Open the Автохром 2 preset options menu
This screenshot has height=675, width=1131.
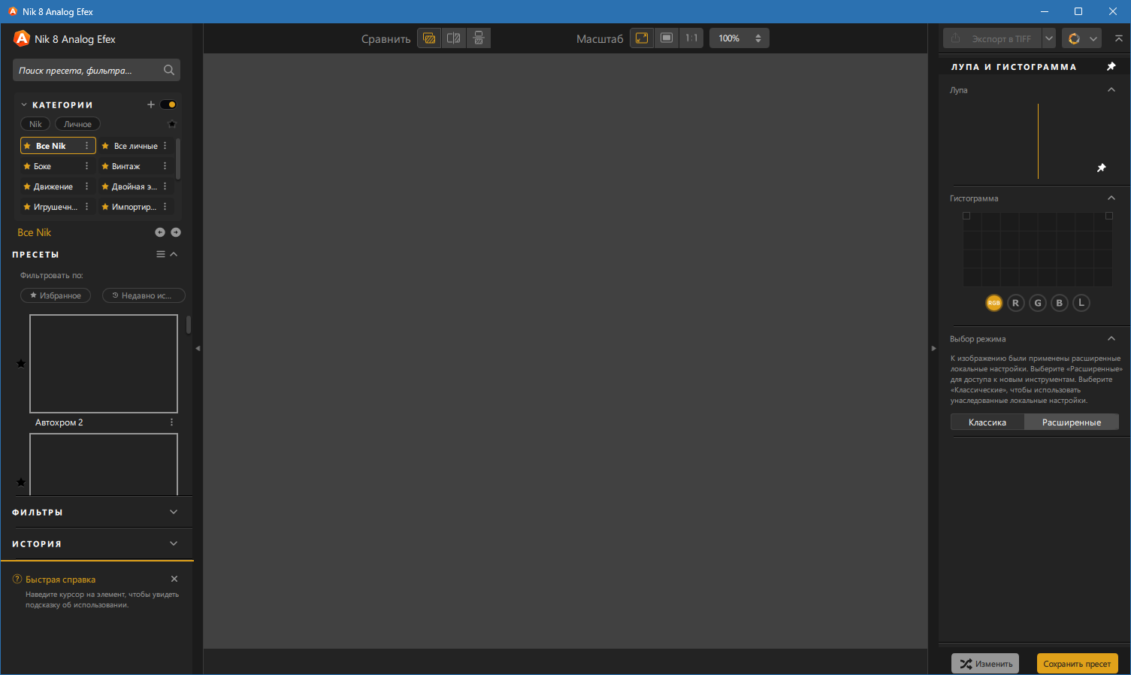point(172,422)
